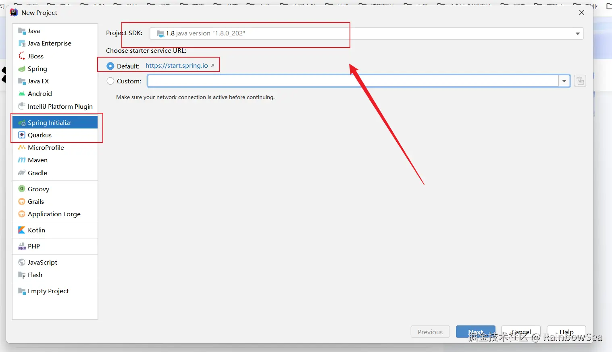Viewport: 612px width, 352px height.
Task: Pick the IntelliJ Platform Plugin icon
Action: point(22,106)
